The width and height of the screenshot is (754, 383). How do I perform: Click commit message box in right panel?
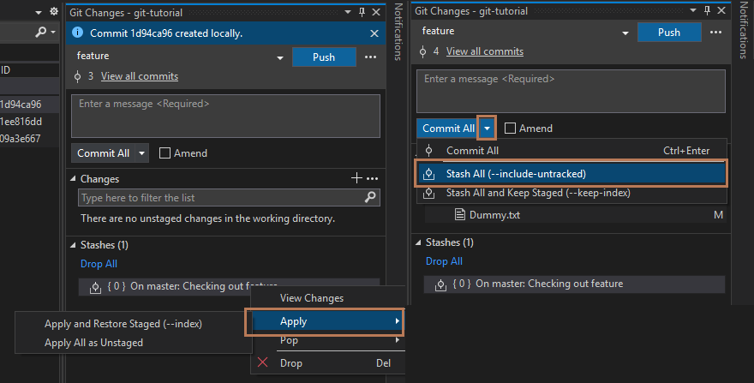coord(571,92)
